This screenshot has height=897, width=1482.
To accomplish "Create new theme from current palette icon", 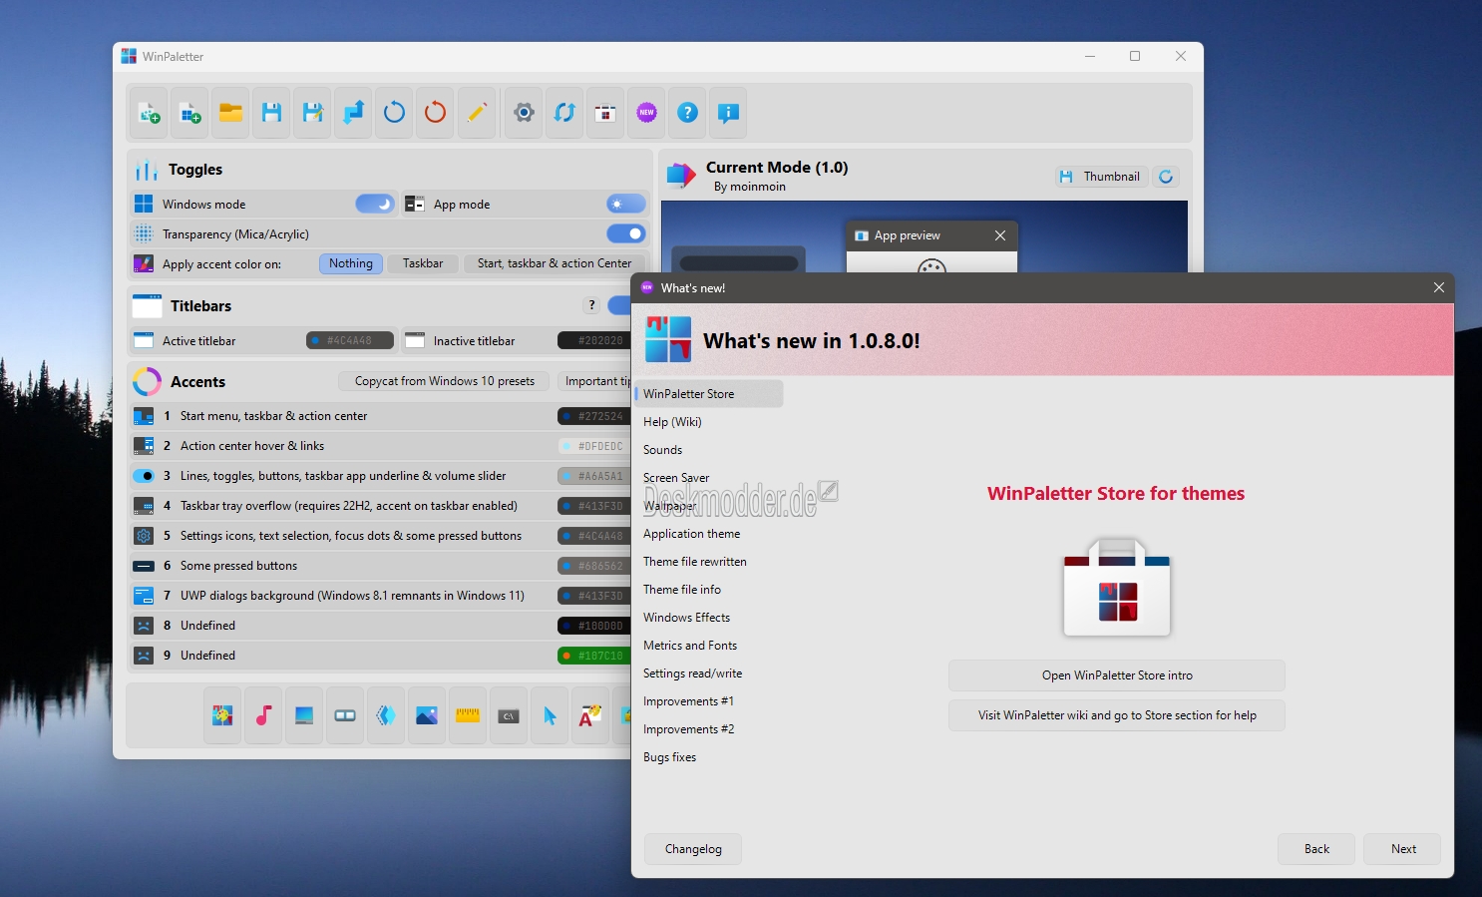I will 149,113.
